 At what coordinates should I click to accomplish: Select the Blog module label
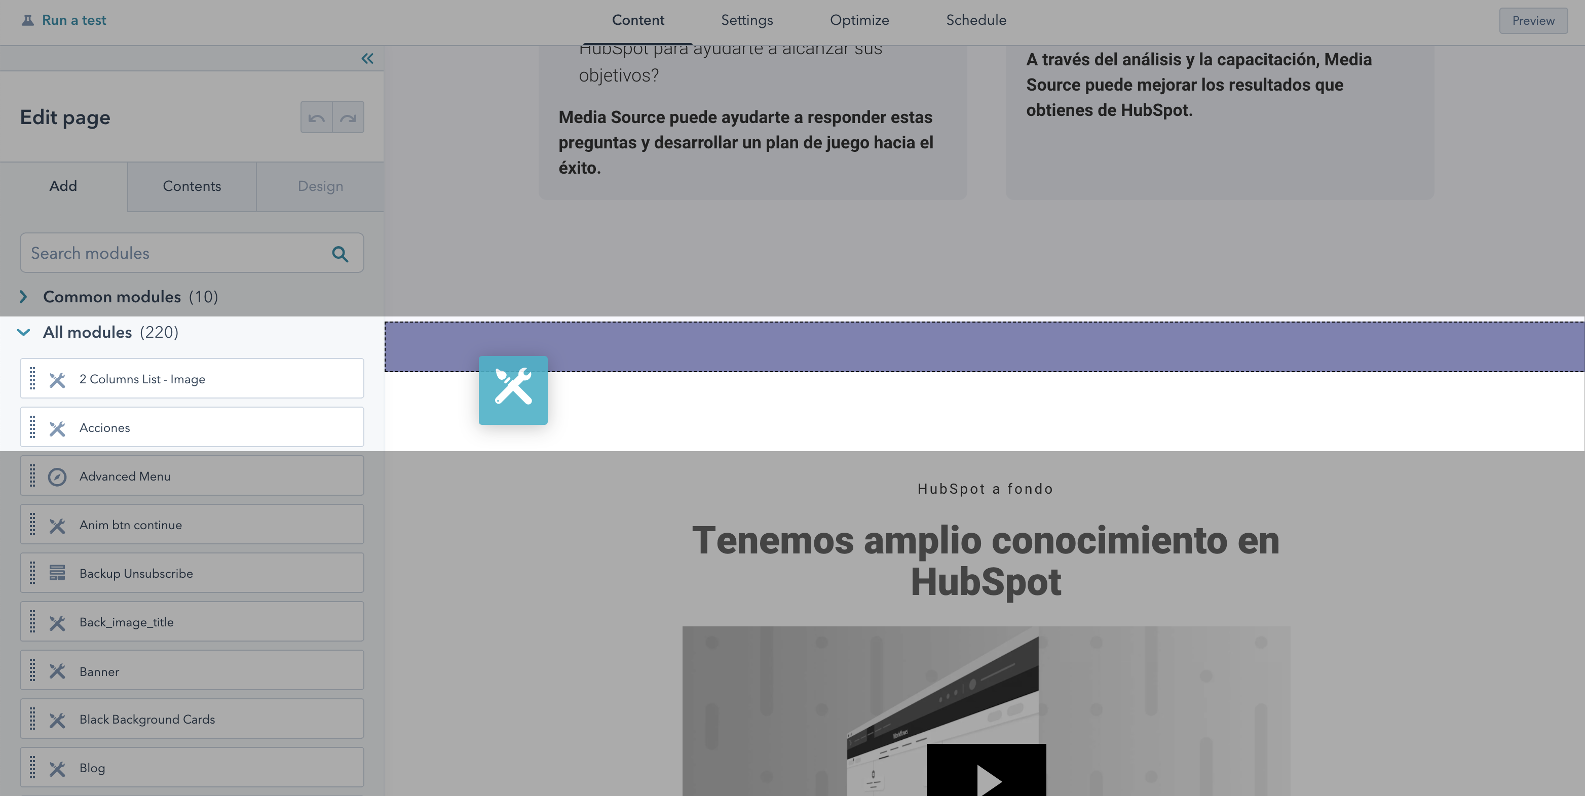click(92, 768)
